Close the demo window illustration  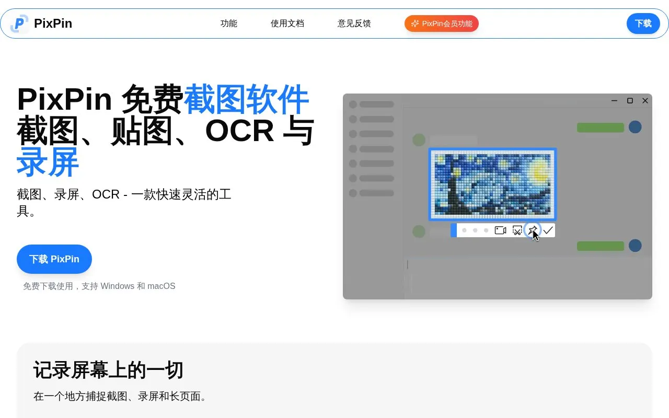[x=645, y=100]
